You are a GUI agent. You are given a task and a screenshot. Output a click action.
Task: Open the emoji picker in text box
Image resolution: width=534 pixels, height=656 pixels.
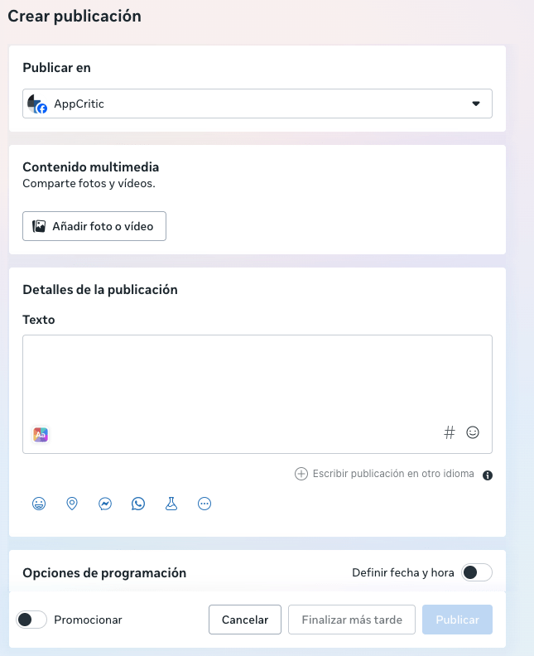[x=473, y=432]
